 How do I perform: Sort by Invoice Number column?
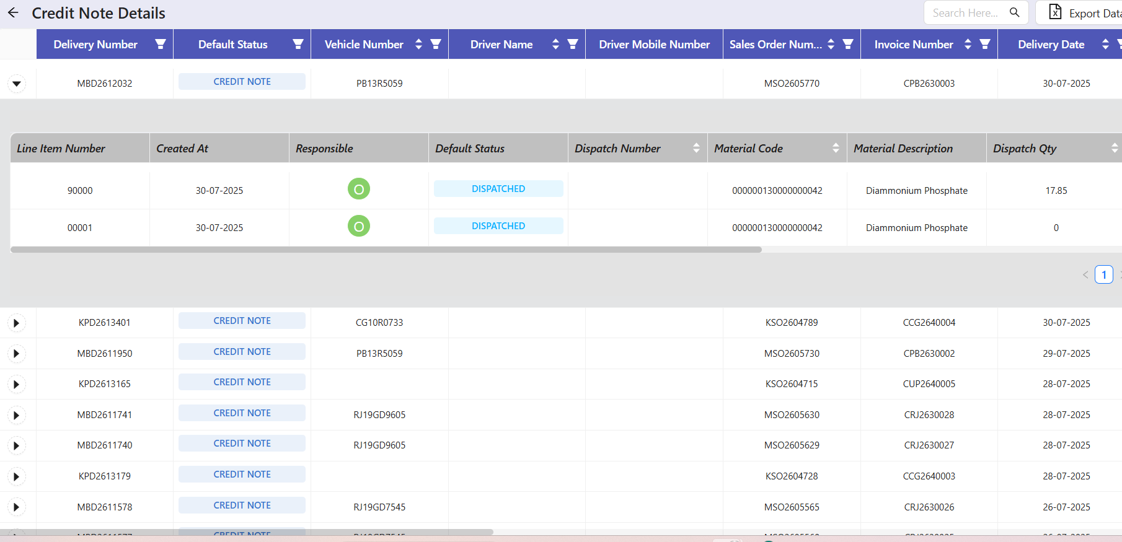(968, 44)
